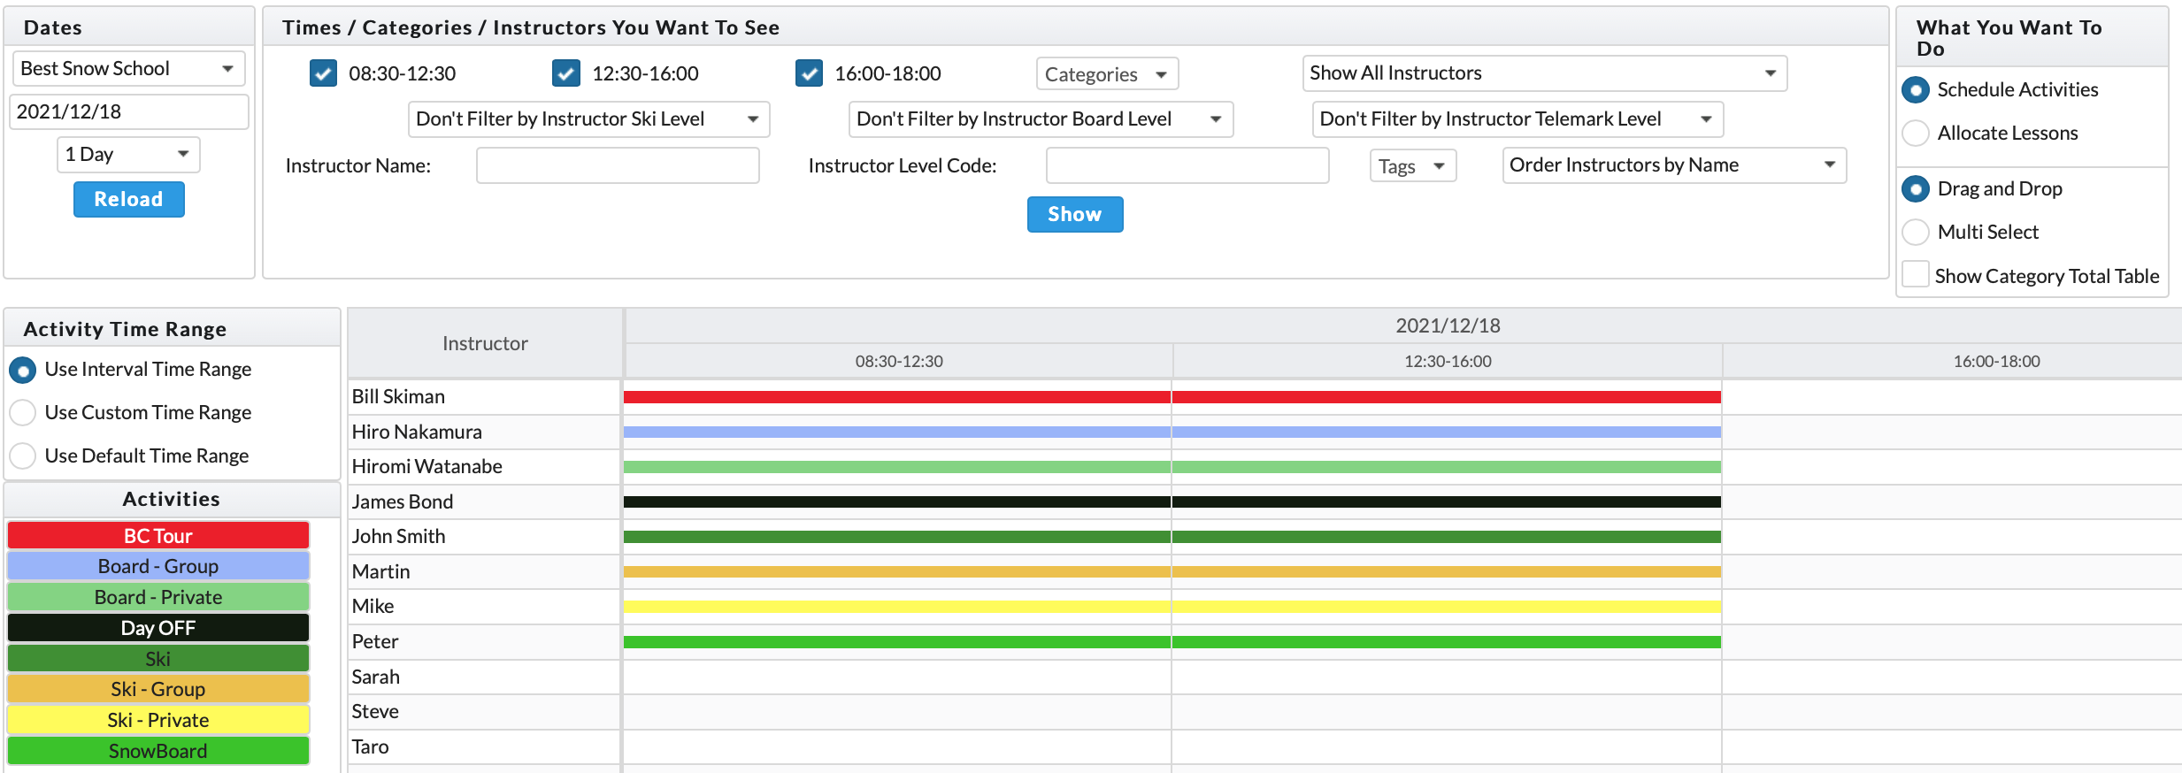Select the Day OFF activity swatch
2182x773 pixels.
[158, 628]
